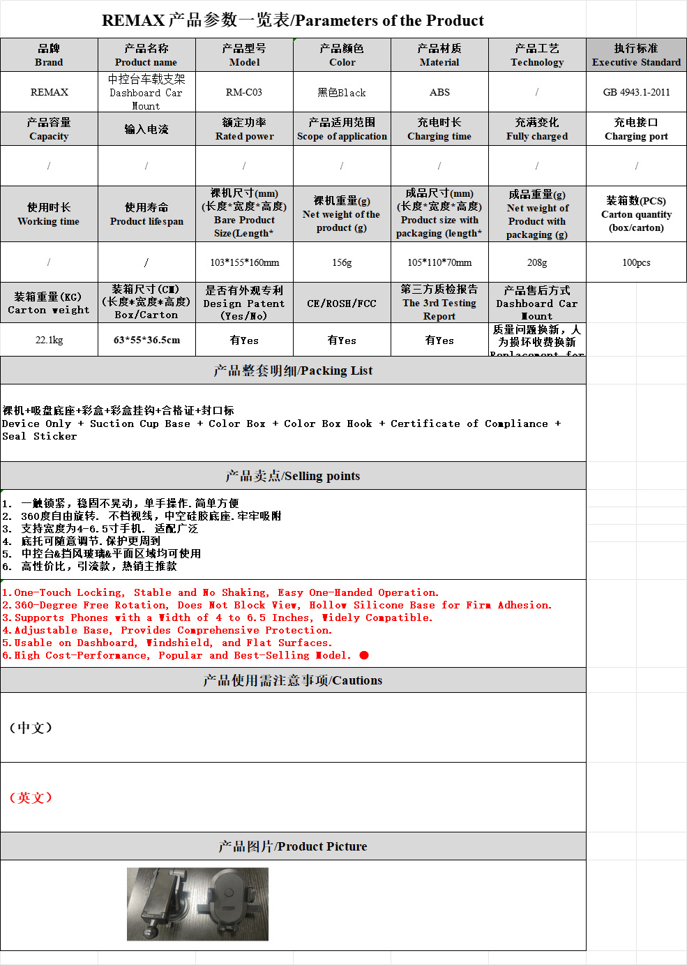Click 'One-Touch Locking, Stable and No Shaking' line
This screenshot has width=687, height=965.
point(220,592)
